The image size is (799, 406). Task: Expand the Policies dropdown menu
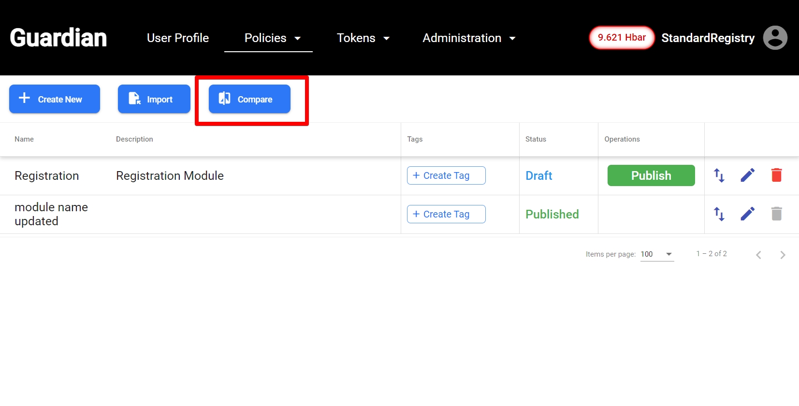272,38
